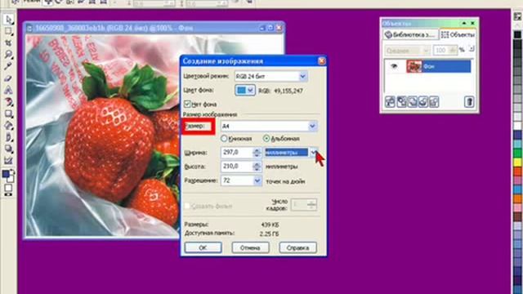Choose the 'Книжная' portrait orientation radio
The width and height of the screenshot is (523, 294).
click(224, 138)
